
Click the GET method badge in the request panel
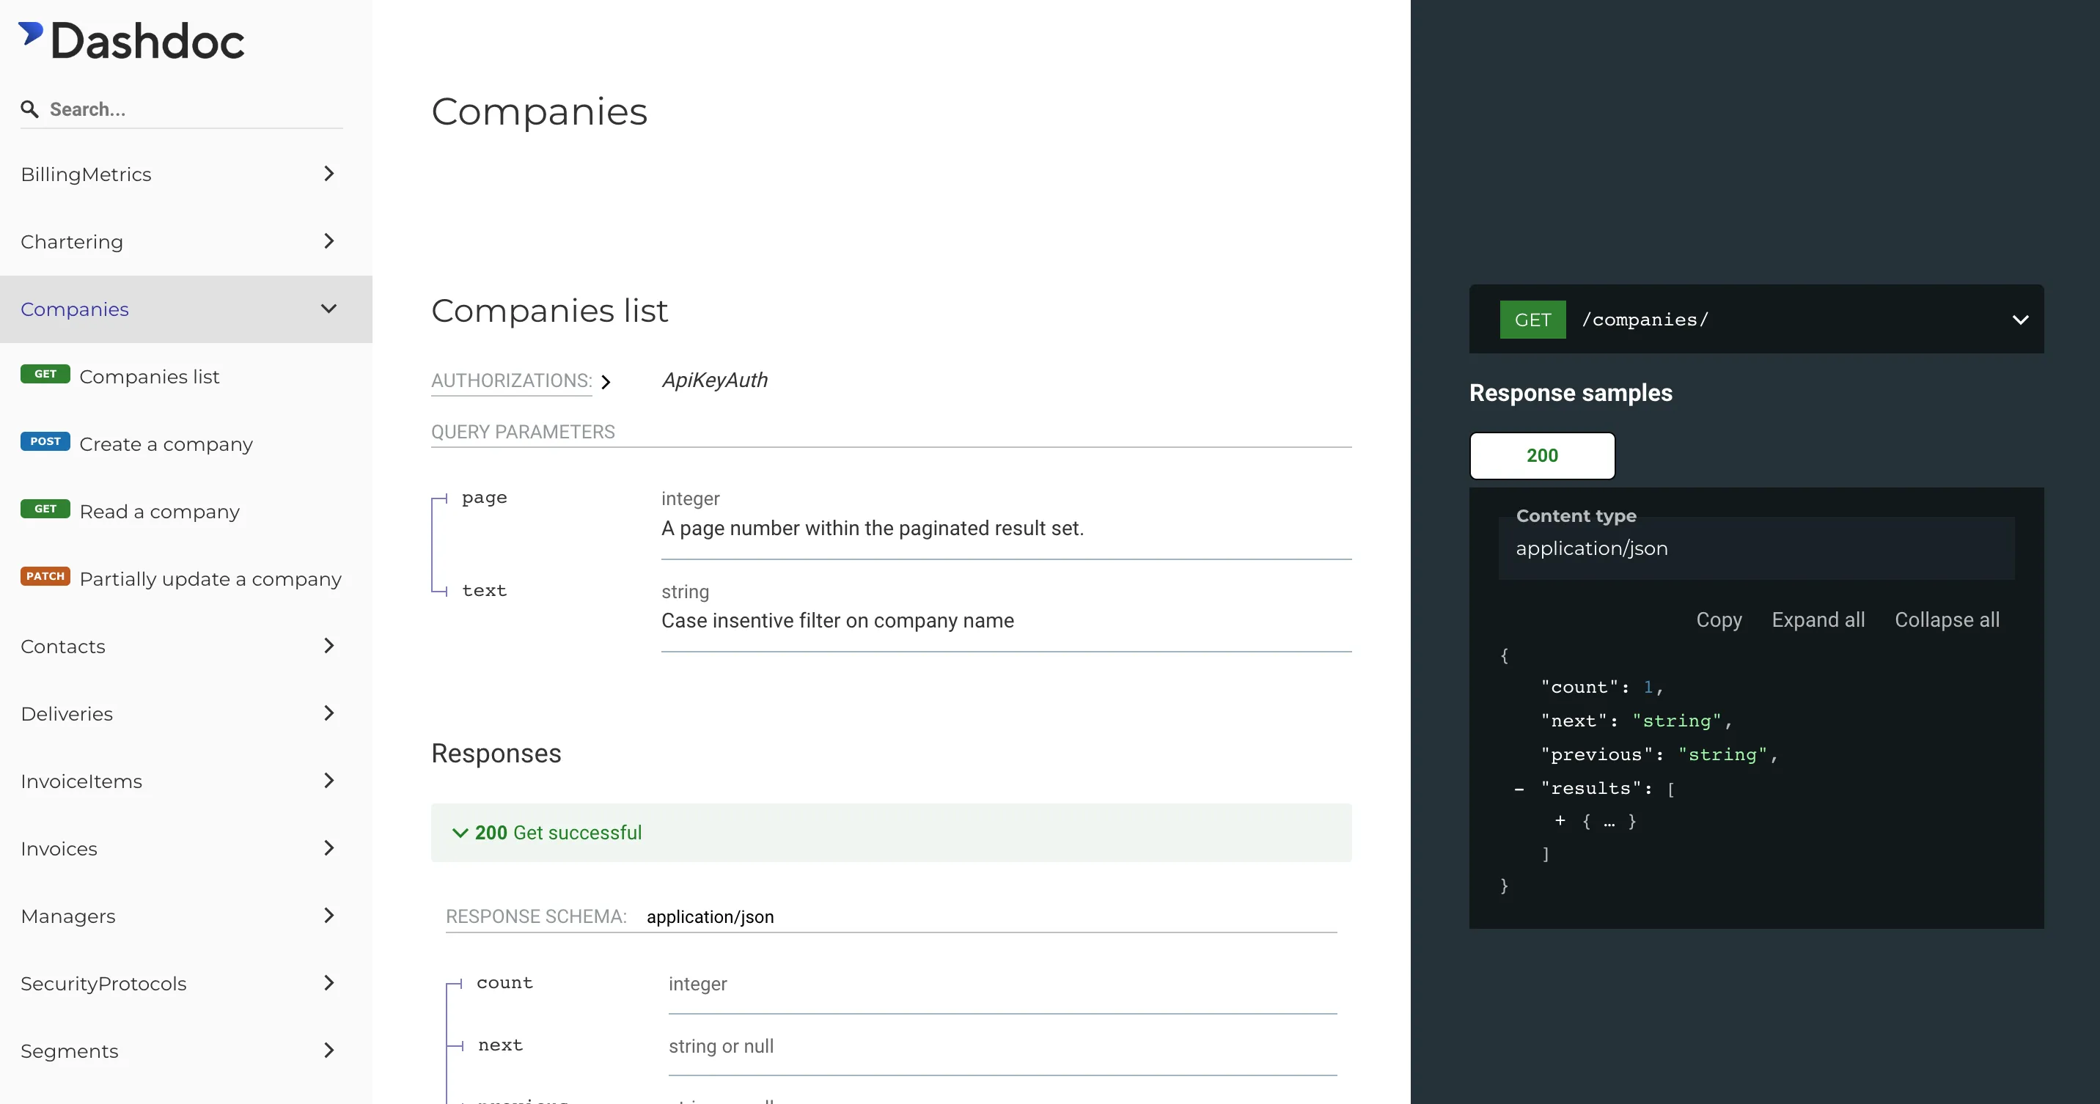[x=1532, y=320]
